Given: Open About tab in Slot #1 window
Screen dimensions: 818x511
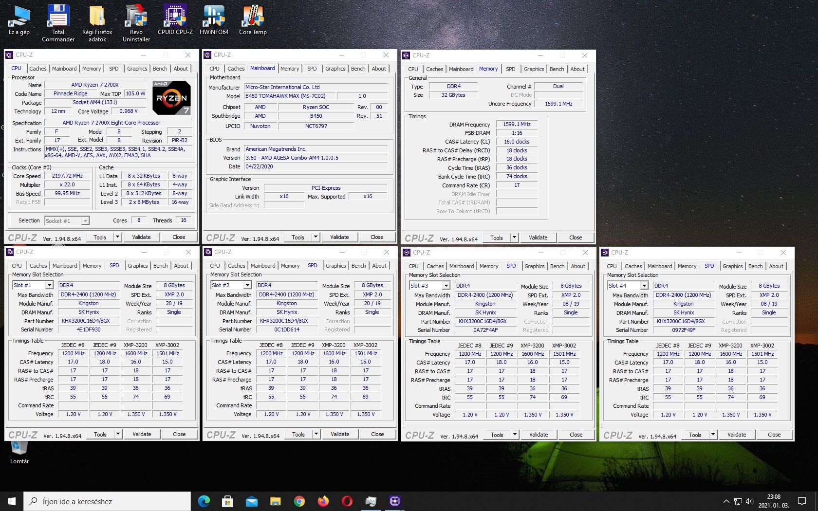Looking at the screenshot, I should coord(181,266).
